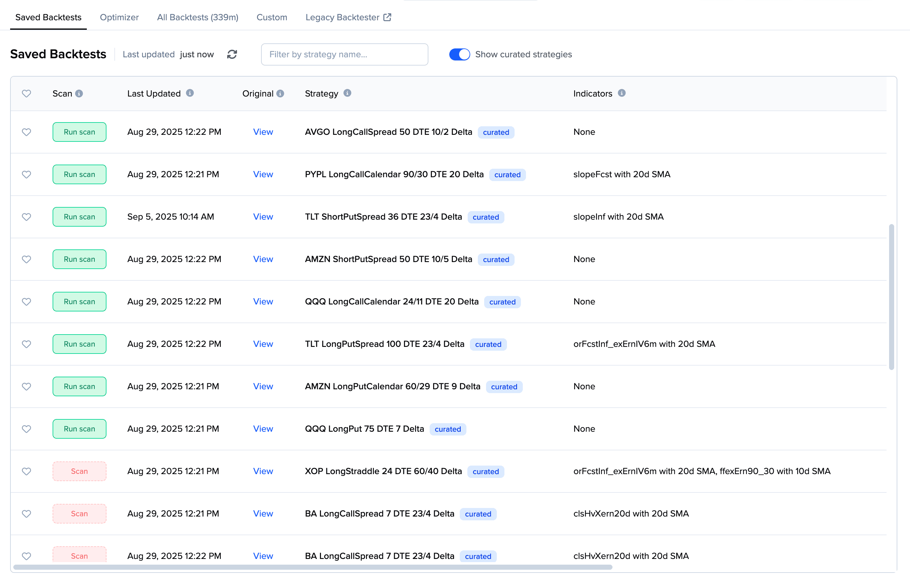Screen dimensions: 910x583
Task: View original of AMZN LongPutCalendar
Action: click(x=263, y=386)
